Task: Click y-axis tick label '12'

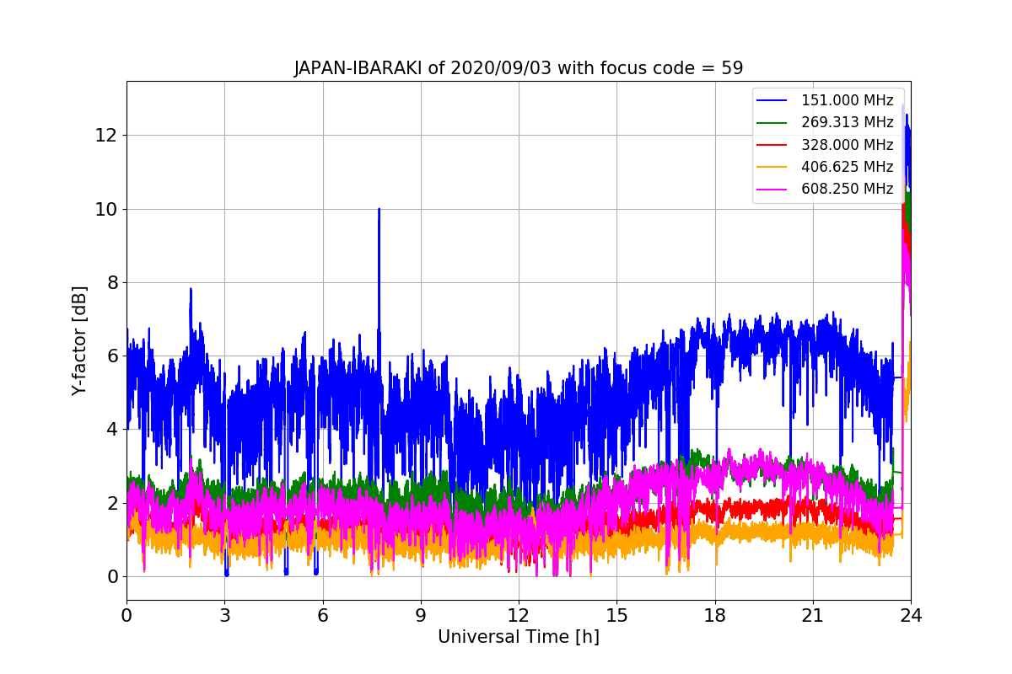Action: [x=107, y=136]
